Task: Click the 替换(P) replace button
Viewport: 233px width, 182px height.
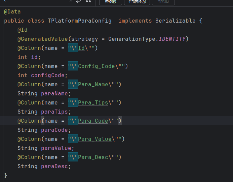Action: (x=110, y=2)
